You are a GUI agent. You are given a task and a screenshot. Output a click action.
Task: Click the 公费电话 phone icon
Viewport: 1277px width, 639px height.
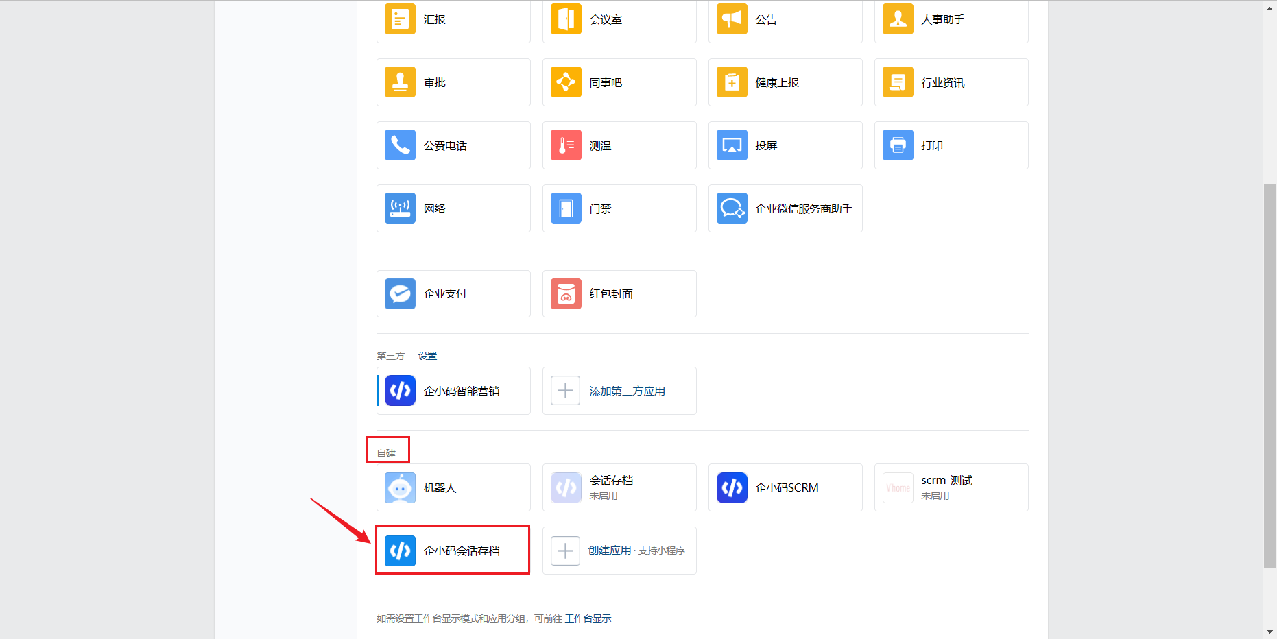[x=400, y=145]
